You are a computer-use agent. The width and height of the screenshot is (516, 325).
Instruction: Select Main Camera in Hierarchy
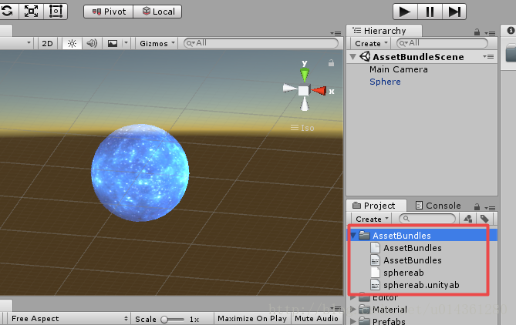click(x=399, y=69)
